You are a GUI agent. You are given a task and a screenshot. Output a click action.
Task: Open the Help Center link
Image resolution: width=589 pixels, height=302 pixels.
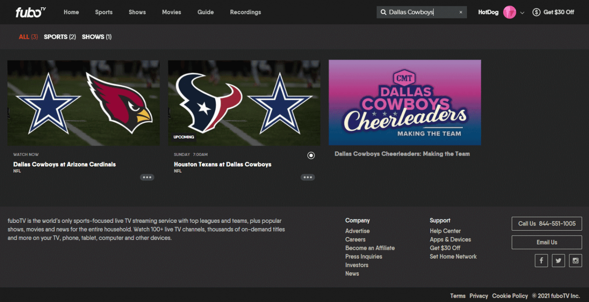445,231
